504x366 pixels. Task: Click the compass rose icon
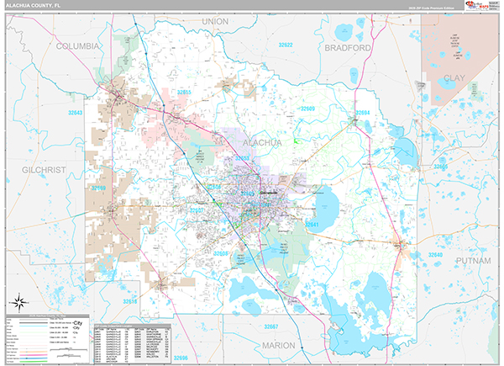click(19, 301)
